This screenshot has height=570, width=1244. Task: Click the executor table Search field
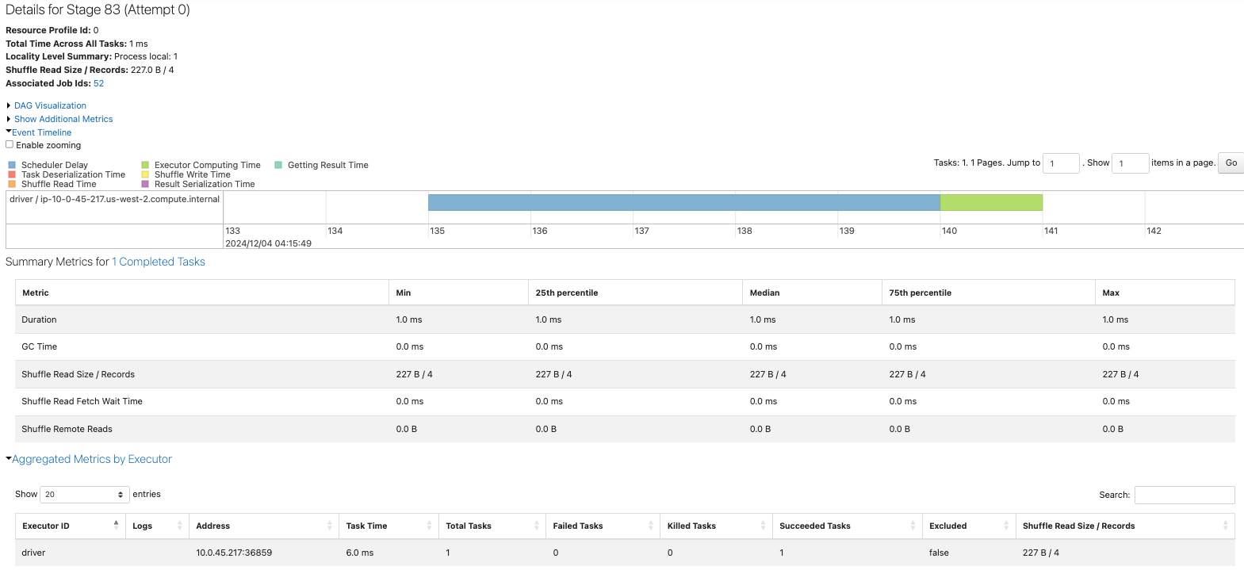click(x=1185, y=495)
